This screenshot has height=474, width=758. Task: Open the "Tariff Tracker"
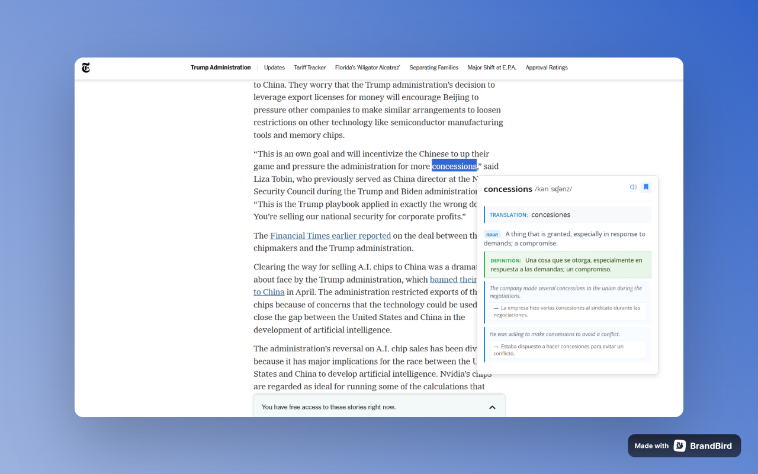pos(310,68)
